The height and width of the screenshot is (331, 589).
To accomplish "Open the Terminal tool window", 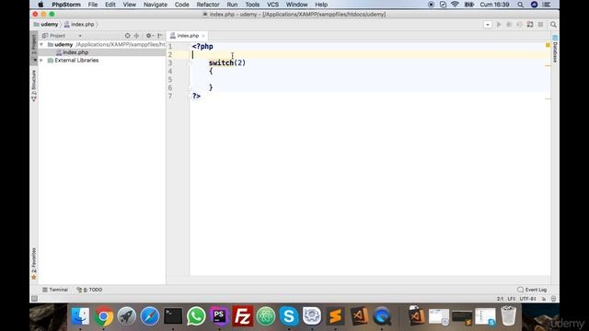I will pyautogui.click(x=55, y=290).
